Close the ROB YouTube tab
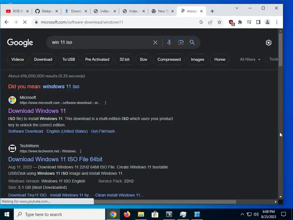Screen dimensions: 293x220 tap(27, 11)
